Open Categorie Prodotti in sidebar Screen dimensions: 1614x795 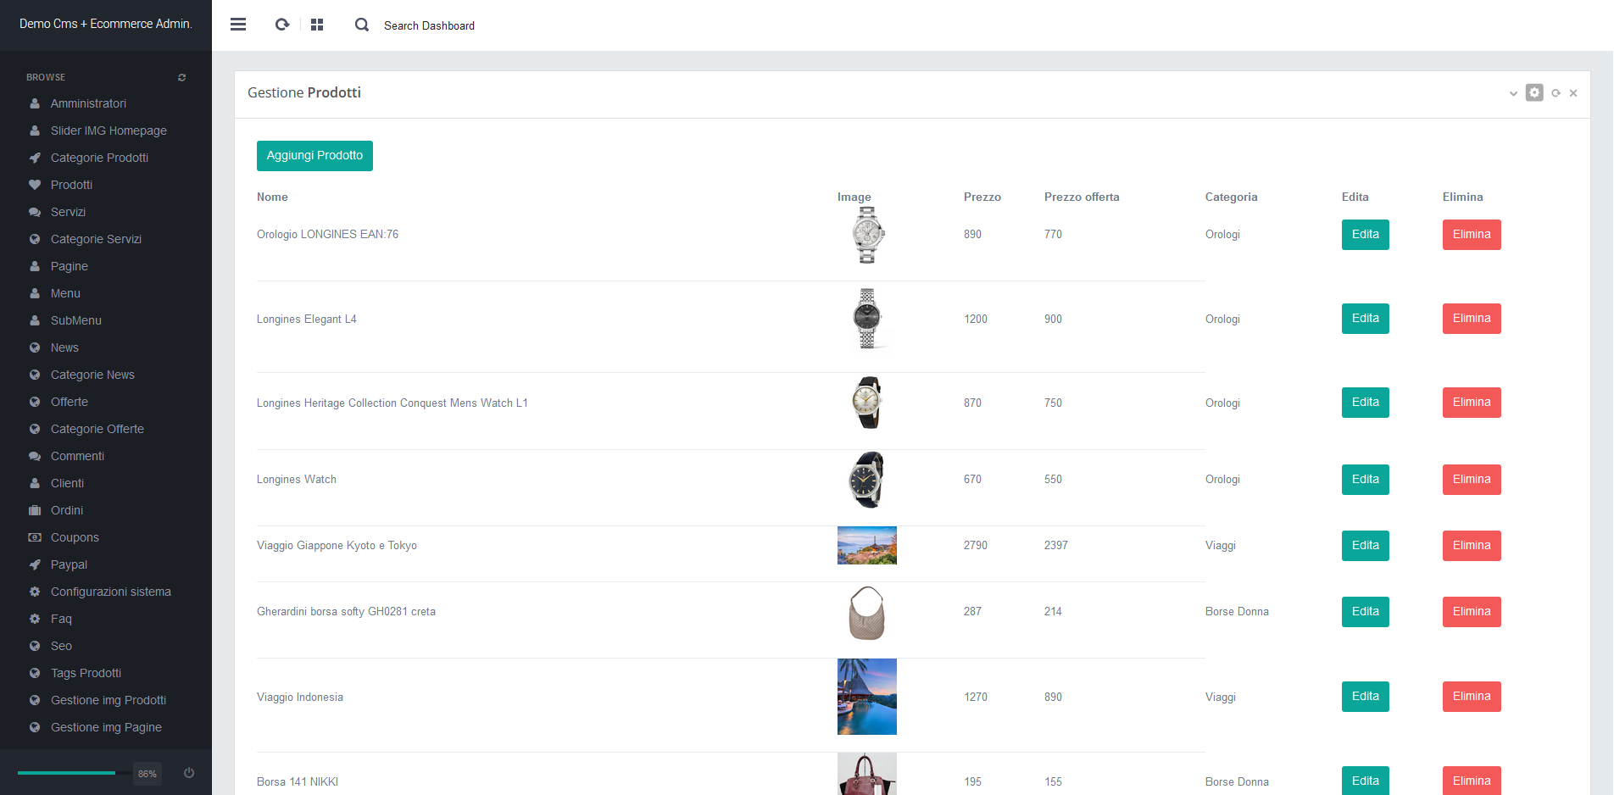[99, 158]
